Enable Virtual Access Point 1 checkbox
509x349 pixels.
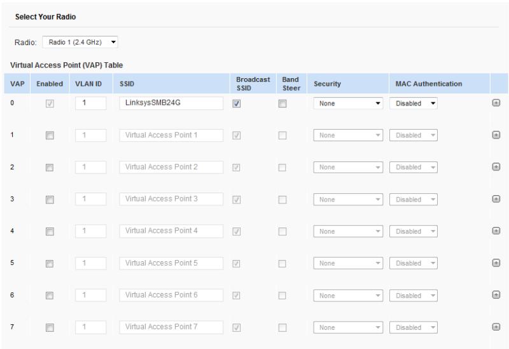pyautogui.click(x=51, y=135)
